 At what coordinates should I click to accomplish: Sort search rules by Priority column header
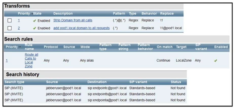tap(12, 47)
